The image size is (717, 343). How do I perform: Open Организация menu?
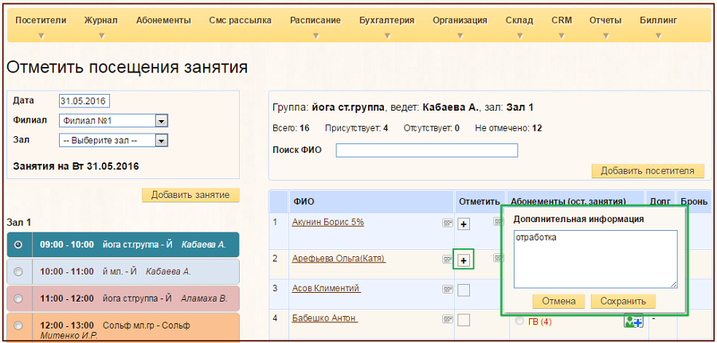coord(460,20)
